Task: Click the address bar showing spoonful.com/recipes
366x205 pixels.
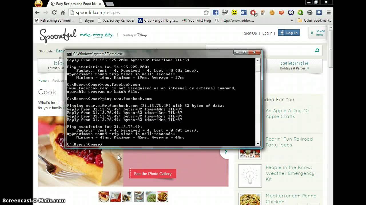Action: pos(139,13)
